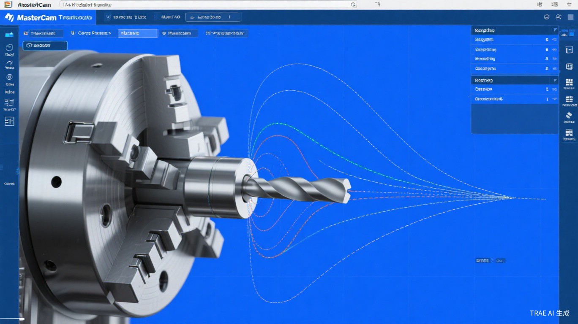The height and width of the screenshot is (324, 578).
Task: Click the refresh icon in the address bar
Action: pos(353,4)
